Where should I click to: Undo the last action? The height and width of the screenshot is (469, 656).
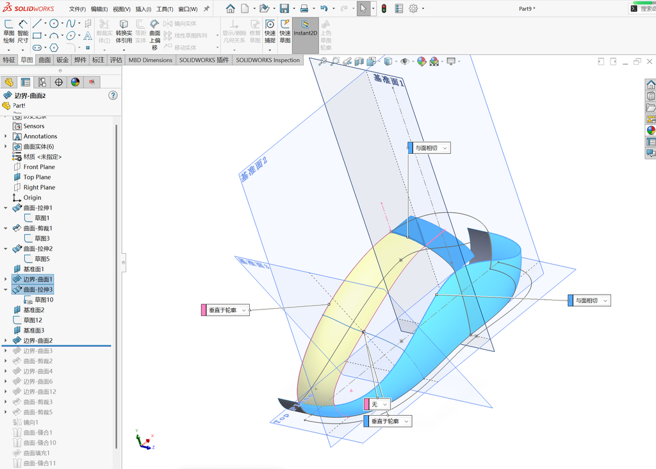pos(324,8)
